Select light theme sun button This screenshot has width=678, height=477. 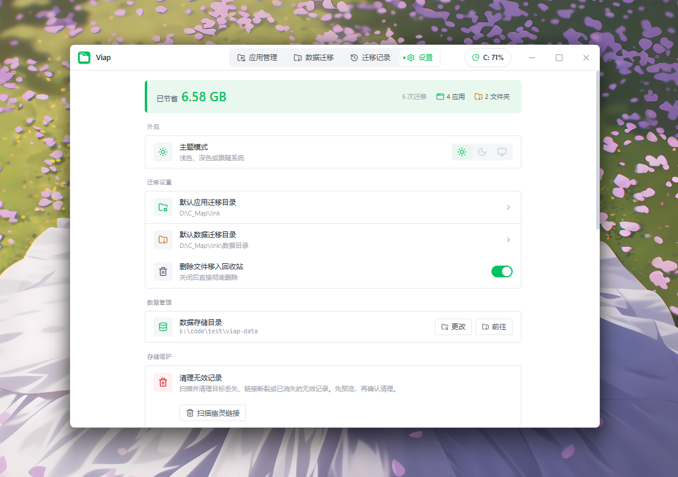coord(462,152)
